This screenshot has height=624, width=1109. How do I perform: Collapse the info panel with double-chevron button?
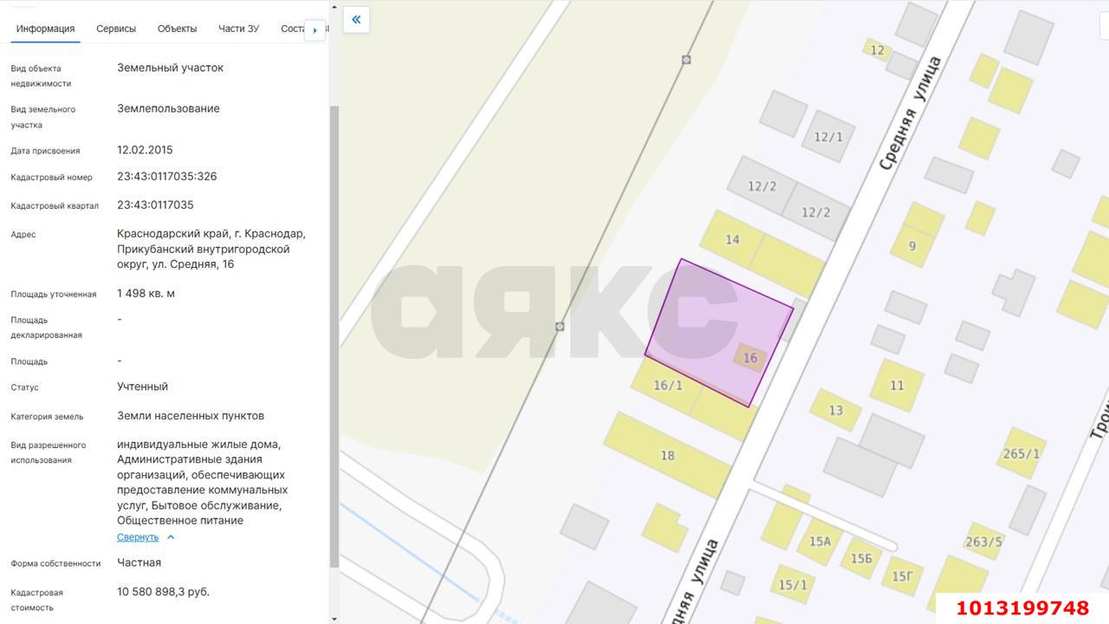coord(356,19)
